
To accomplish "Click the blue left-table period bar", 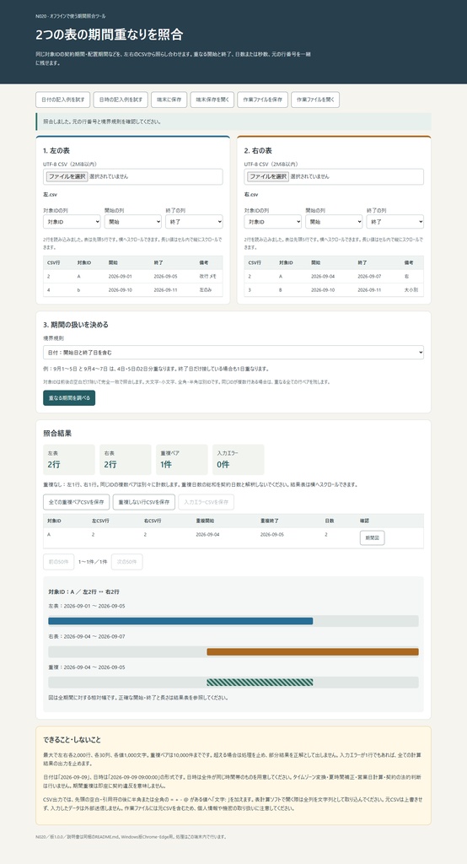I will coord(180,621).
